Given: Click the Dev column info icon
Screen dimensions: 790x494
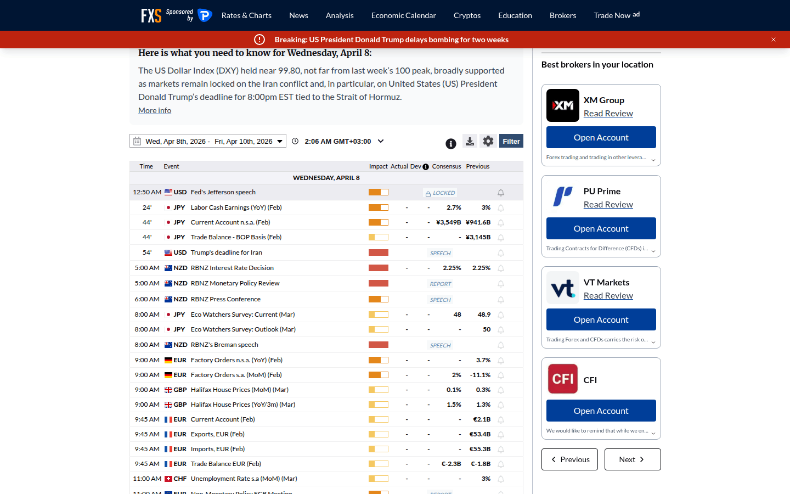Looking at the screenshot, I should click(426, 167).
